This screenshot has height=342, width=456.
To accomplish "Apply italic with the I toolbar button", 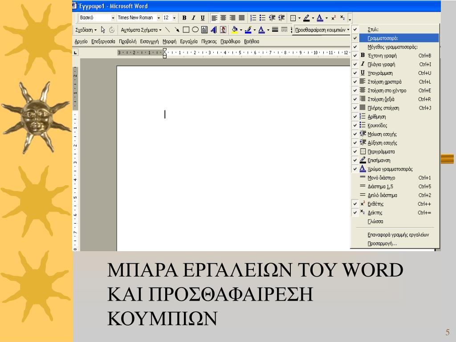I will (x=193, y=18).
